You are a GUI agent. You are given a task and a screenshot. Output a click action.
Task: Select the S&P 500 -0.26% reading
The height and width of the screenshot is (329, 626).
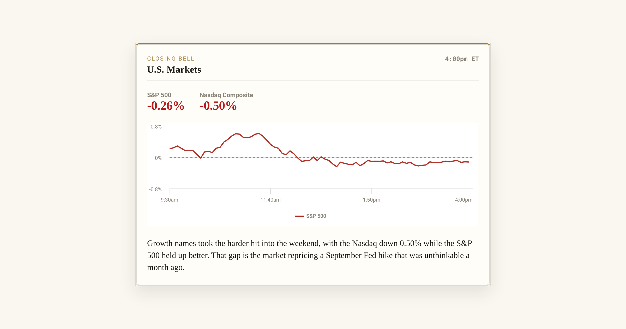pos(166,106)
